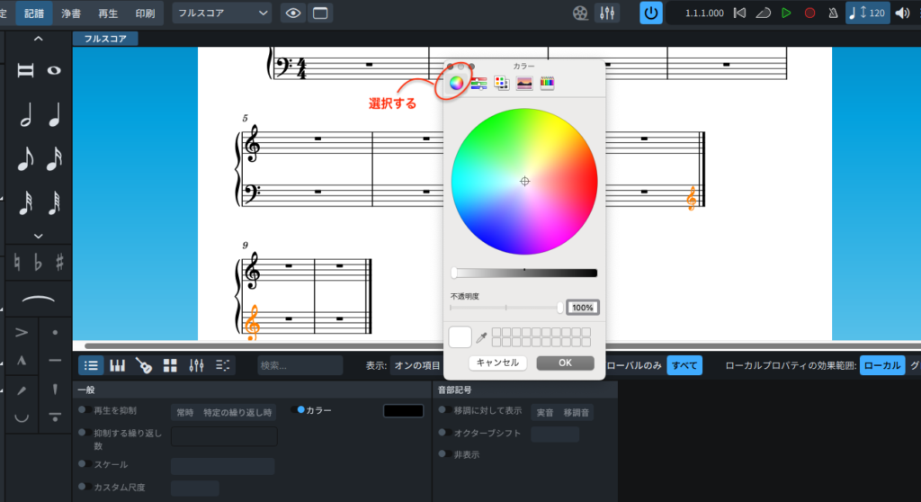
Task: Expand more note durations with down chevron
Action: tap(38, 236)
